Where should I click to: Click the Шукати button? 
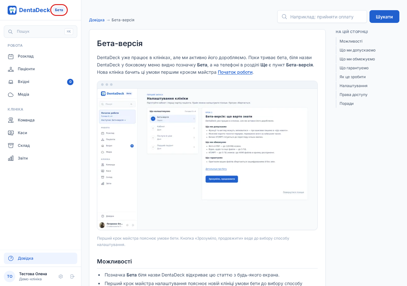[x=384, y=17]
